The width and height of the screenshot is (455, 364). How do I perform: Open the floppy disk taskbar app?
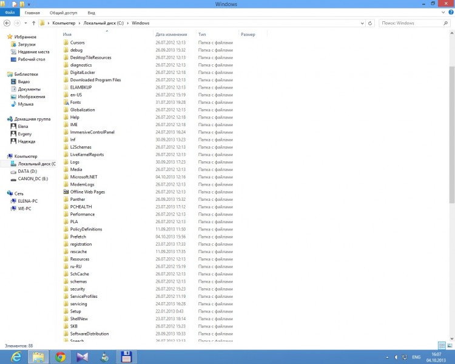(x=126, y=357)
